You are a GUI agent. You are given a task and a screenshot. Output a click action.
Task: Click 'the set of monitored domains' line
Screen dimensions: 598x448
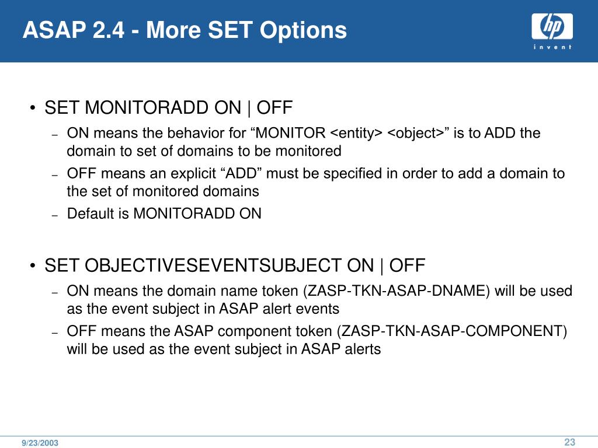pos(163,191)
